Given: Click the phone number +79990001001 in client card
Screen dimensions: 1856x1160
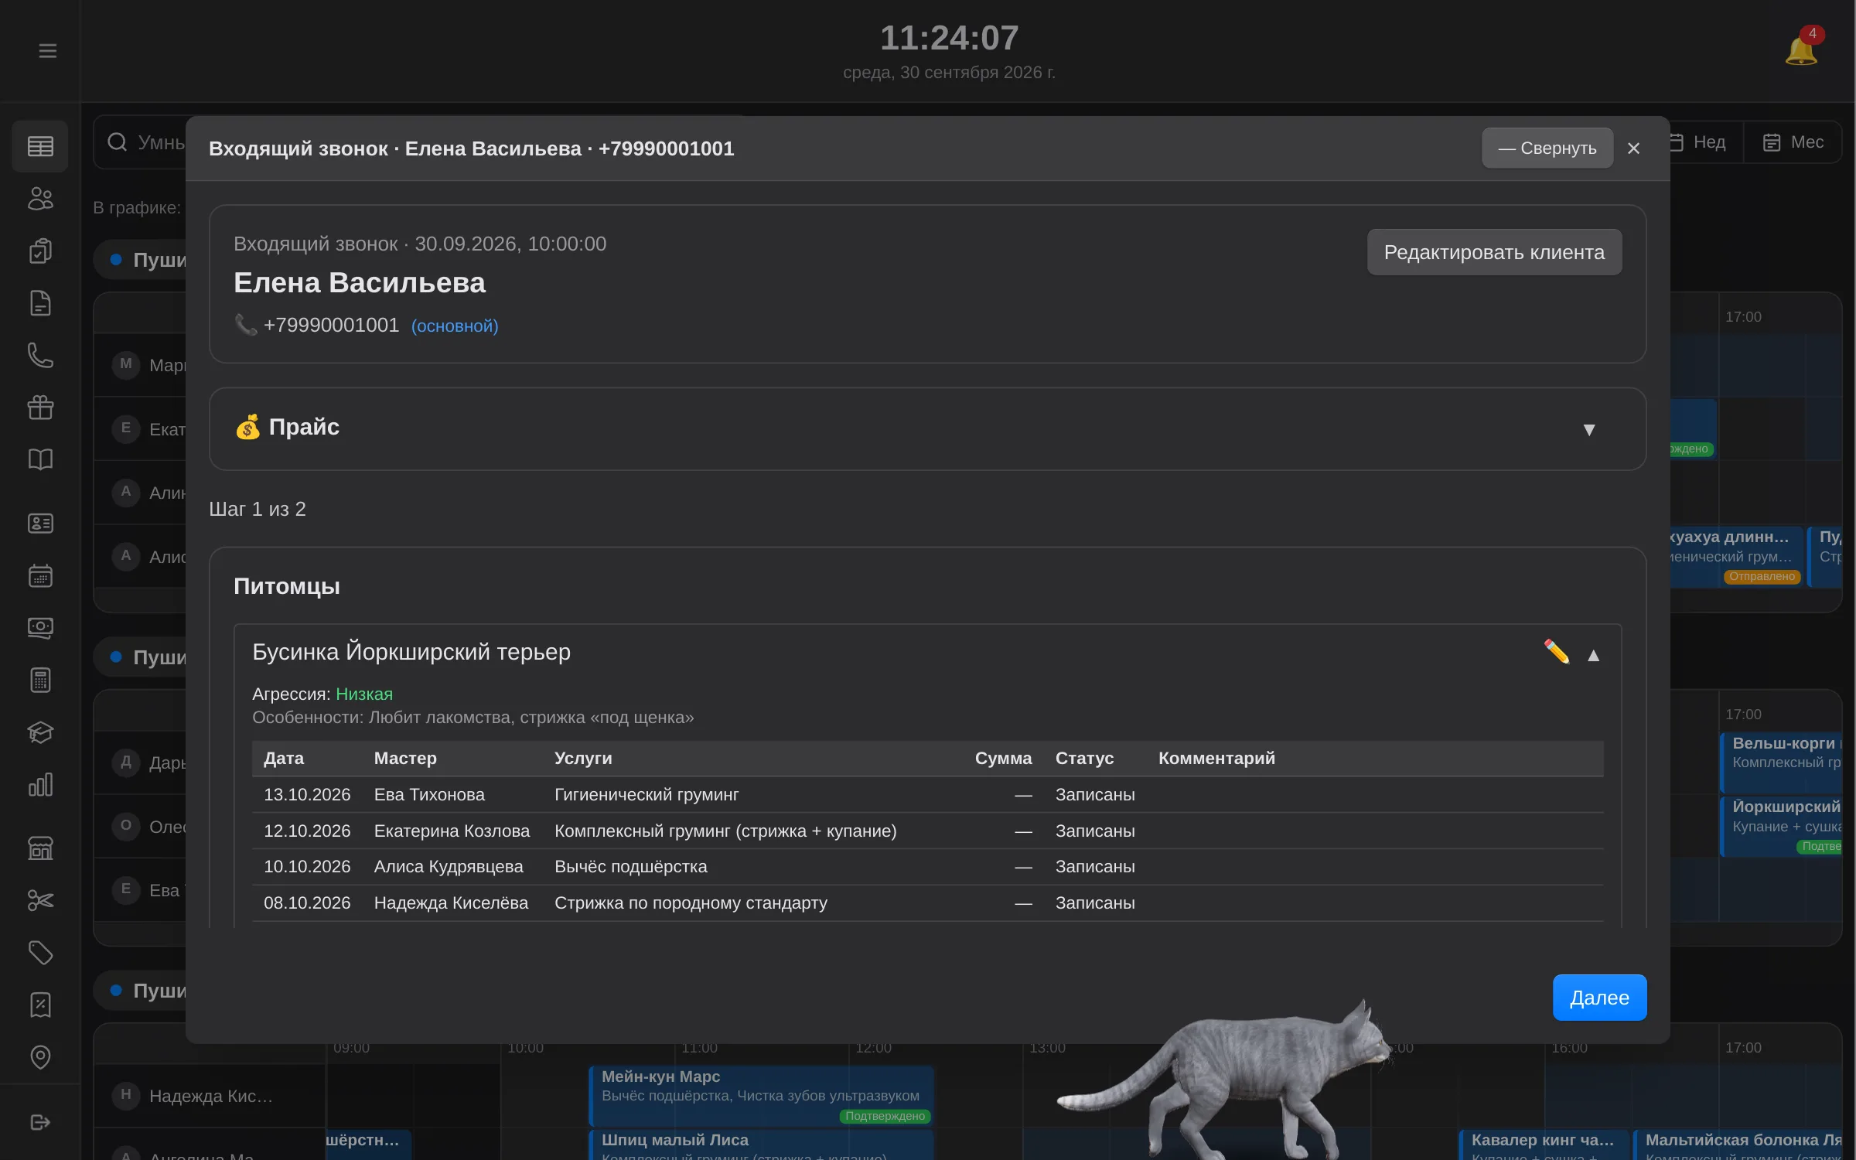Looking at the screenshot, I should [331, 325].
